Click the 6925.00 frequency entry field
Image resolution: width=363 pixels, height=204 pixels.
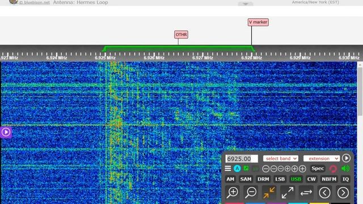click(242, 159)
